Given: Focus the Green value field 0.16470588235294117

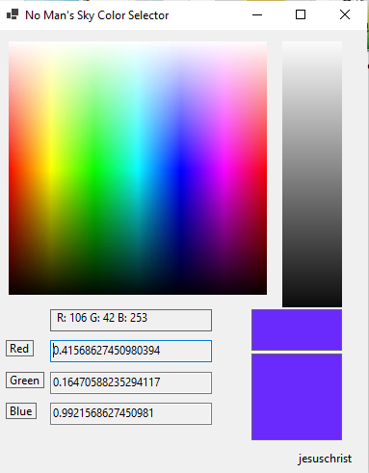Looking at the screenshot, I should 131,382.
